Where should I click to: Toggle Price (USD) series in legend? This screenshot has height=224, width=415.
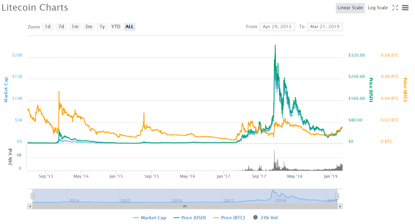pos(190,218)
